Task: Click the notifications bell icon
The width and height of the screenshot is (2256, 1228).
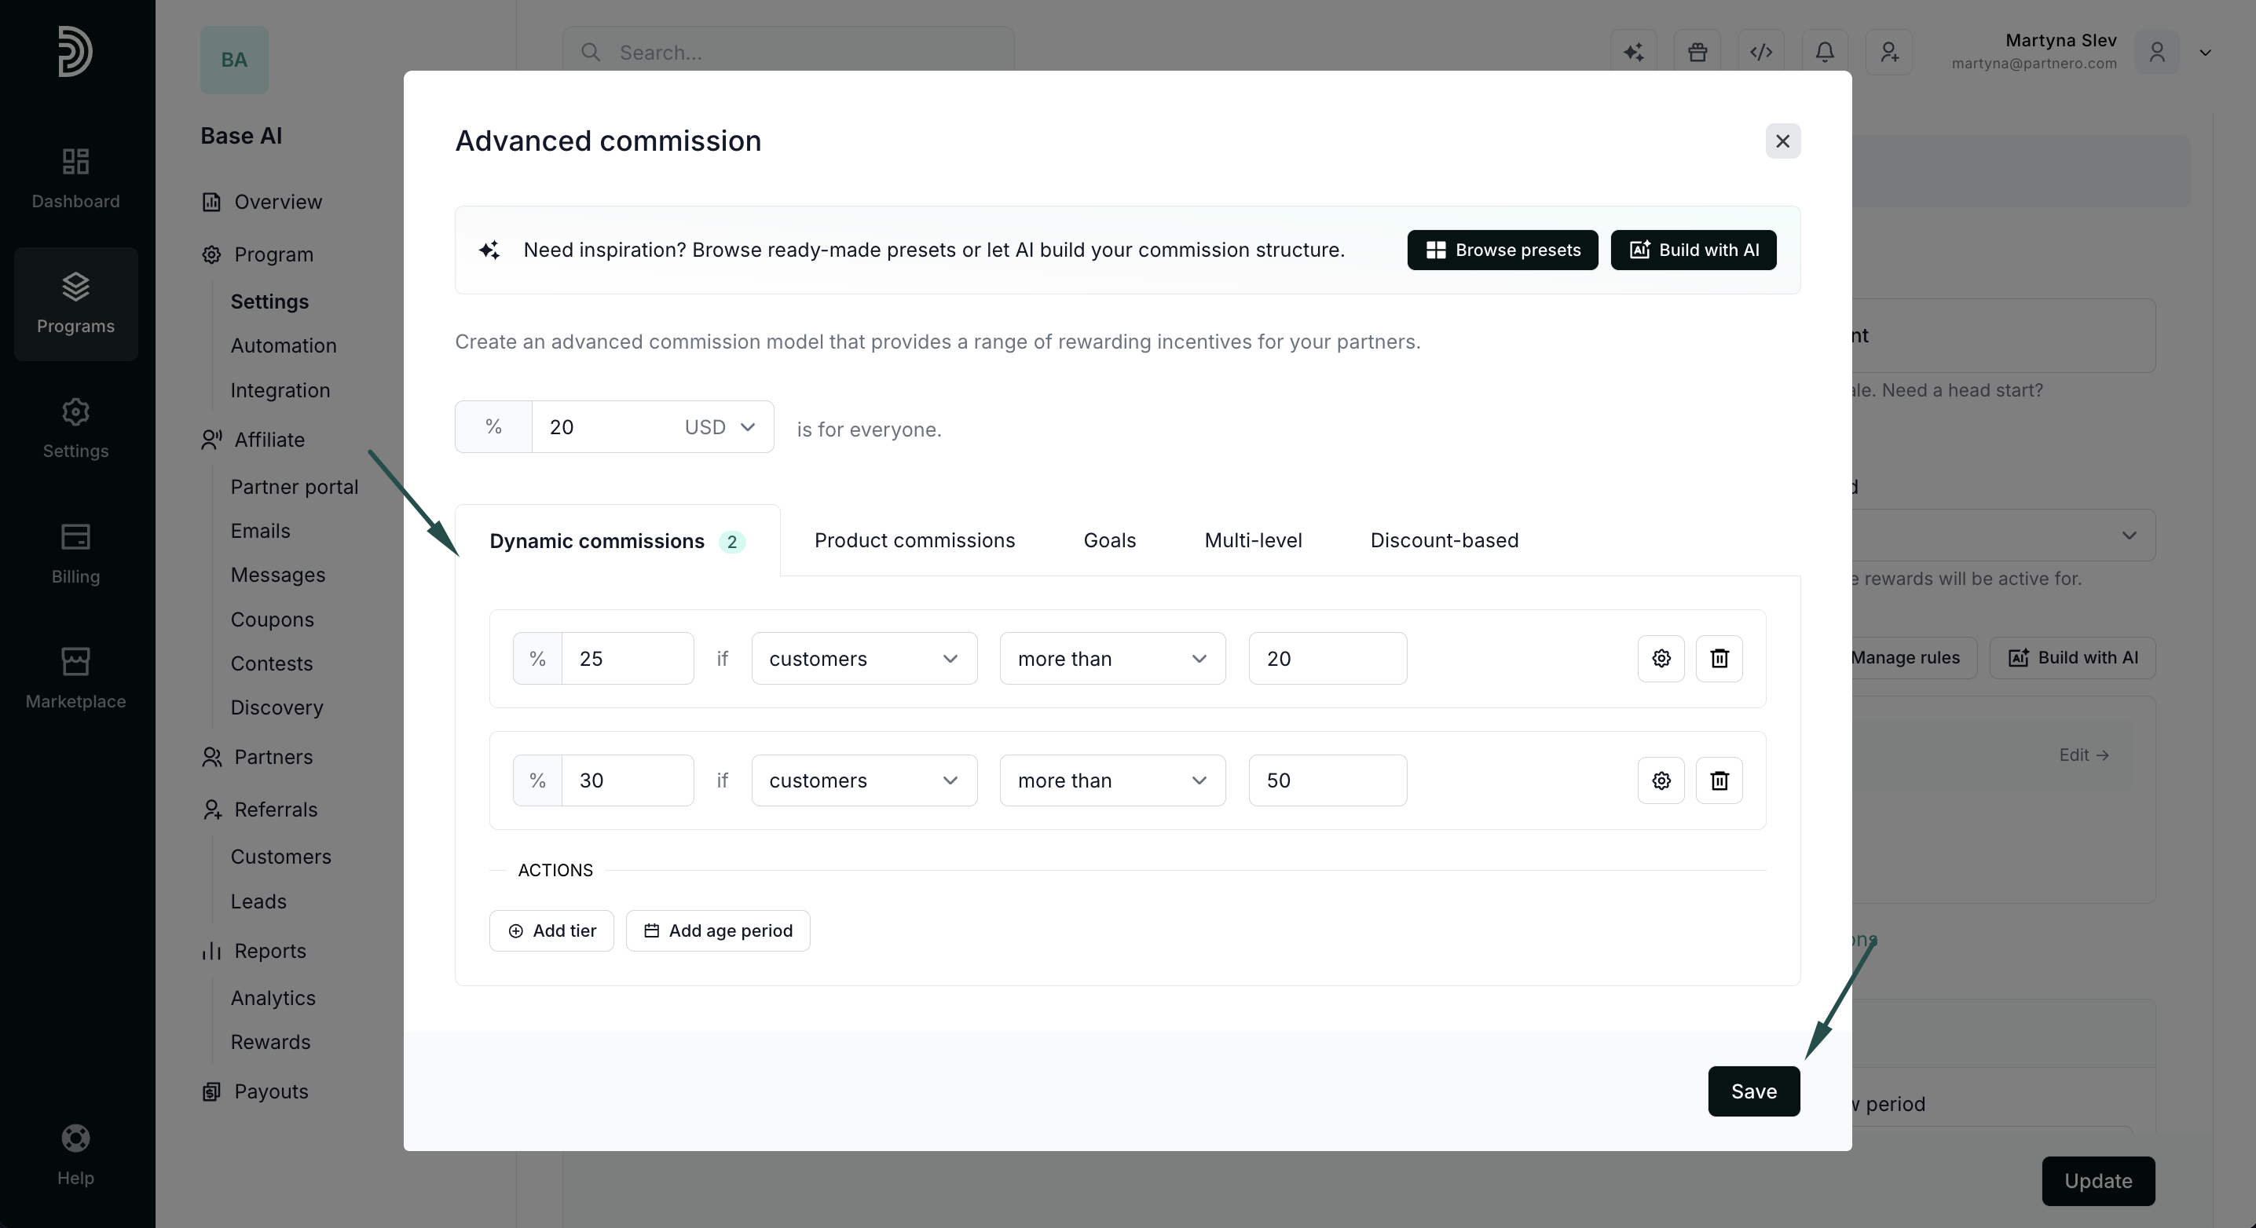Action: (x=1824, y=53)
